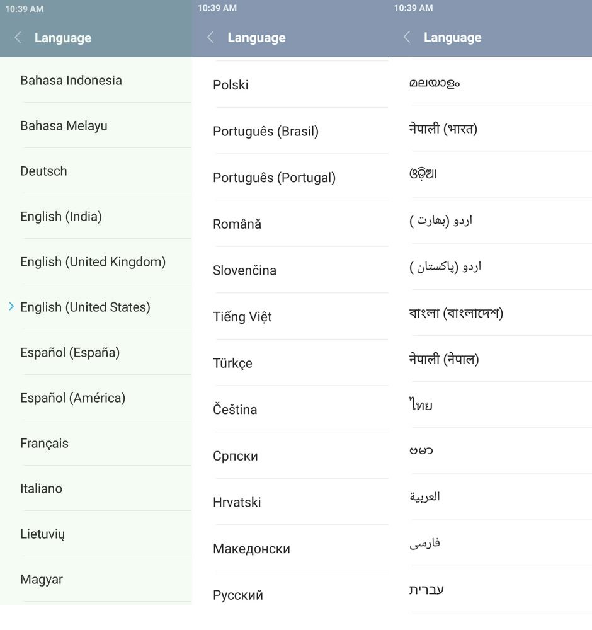Image resolution: width=592 pixels, height=630 pixels.
Task: Tap back arrow on the Thai list screen
Action: (x=407, y=38)
